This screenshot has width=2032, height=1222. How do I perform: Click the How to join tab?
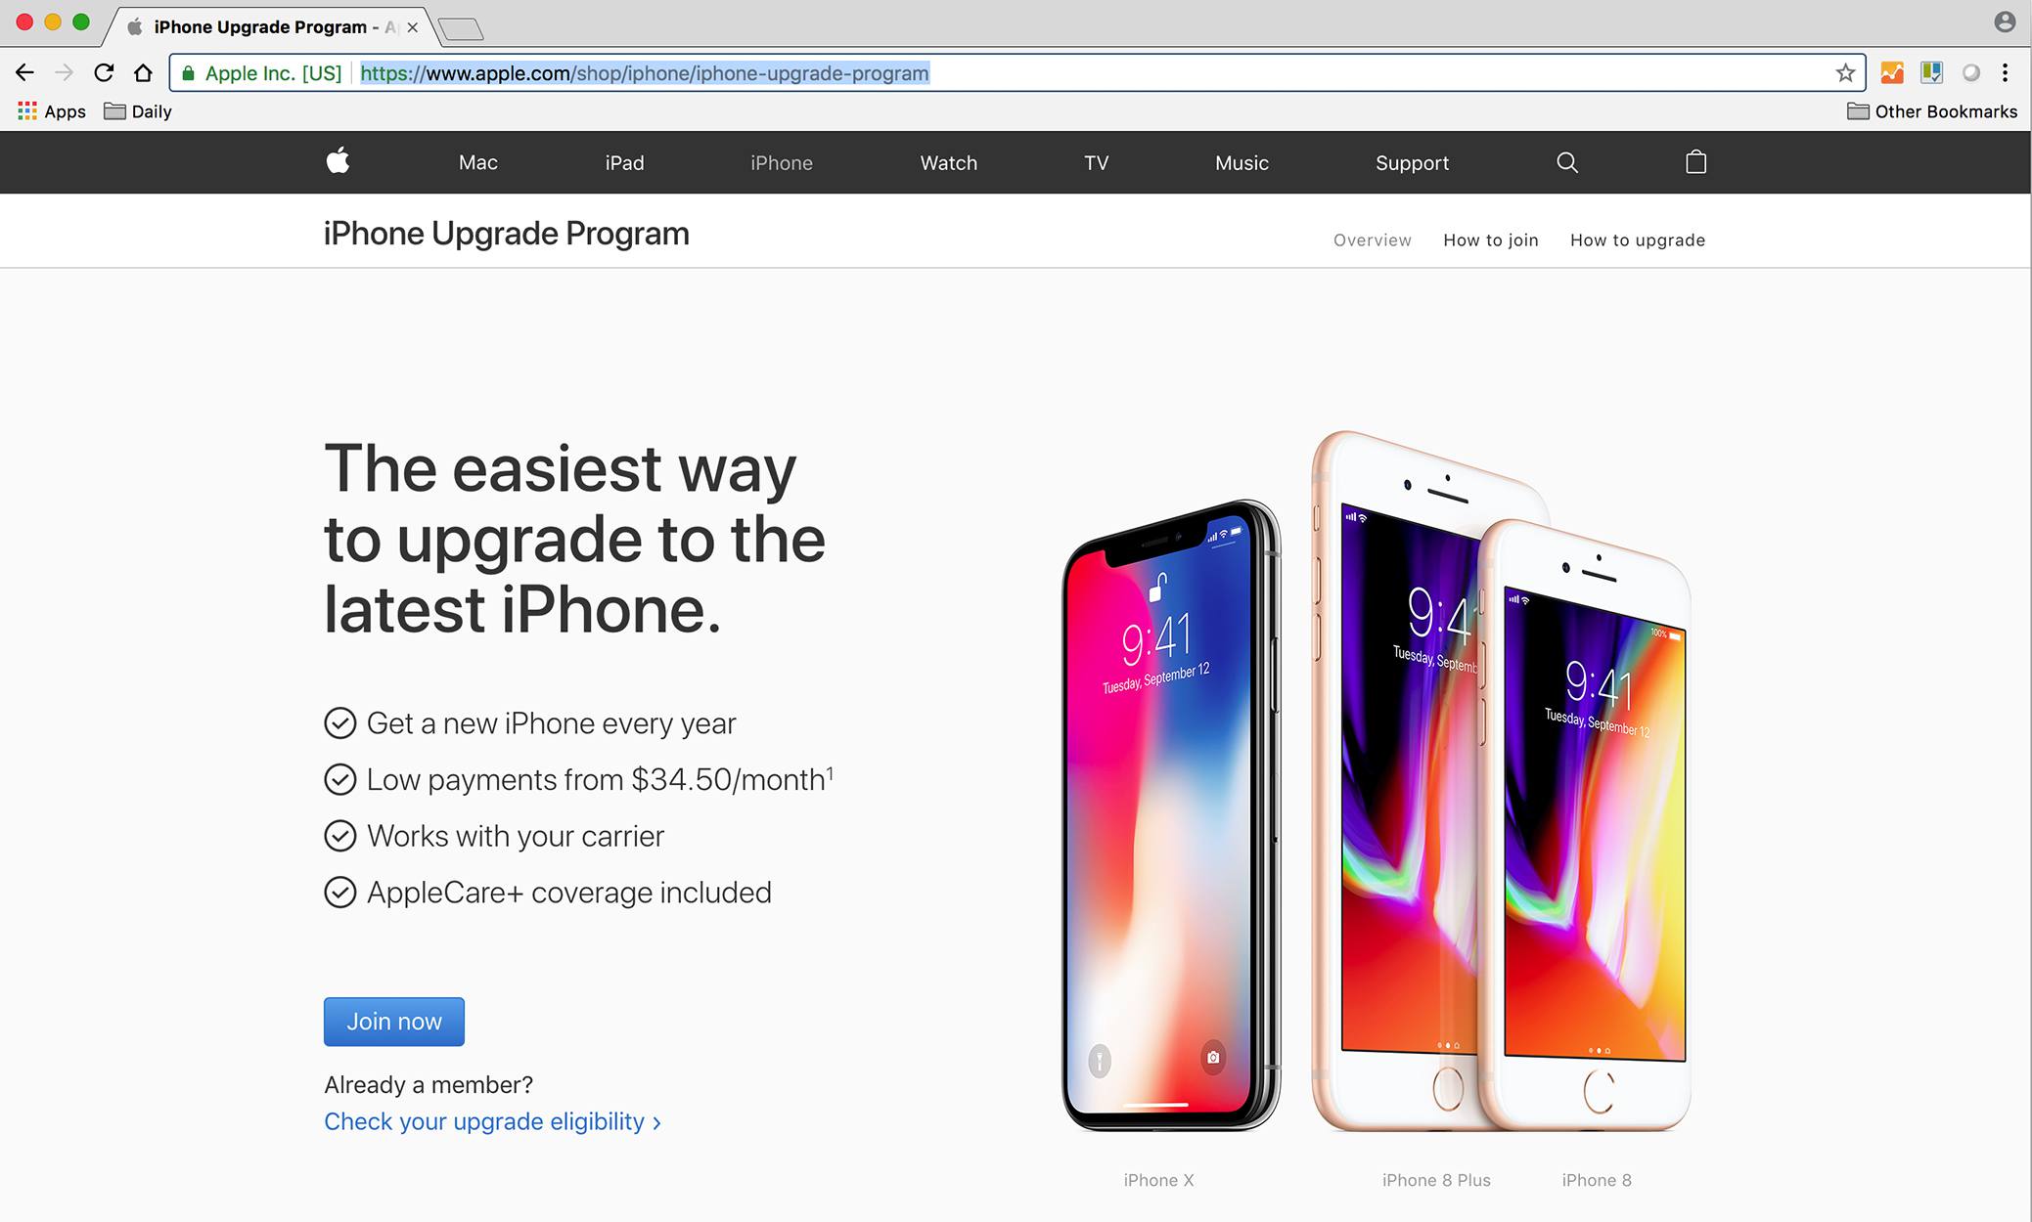tap(1492, 240)
